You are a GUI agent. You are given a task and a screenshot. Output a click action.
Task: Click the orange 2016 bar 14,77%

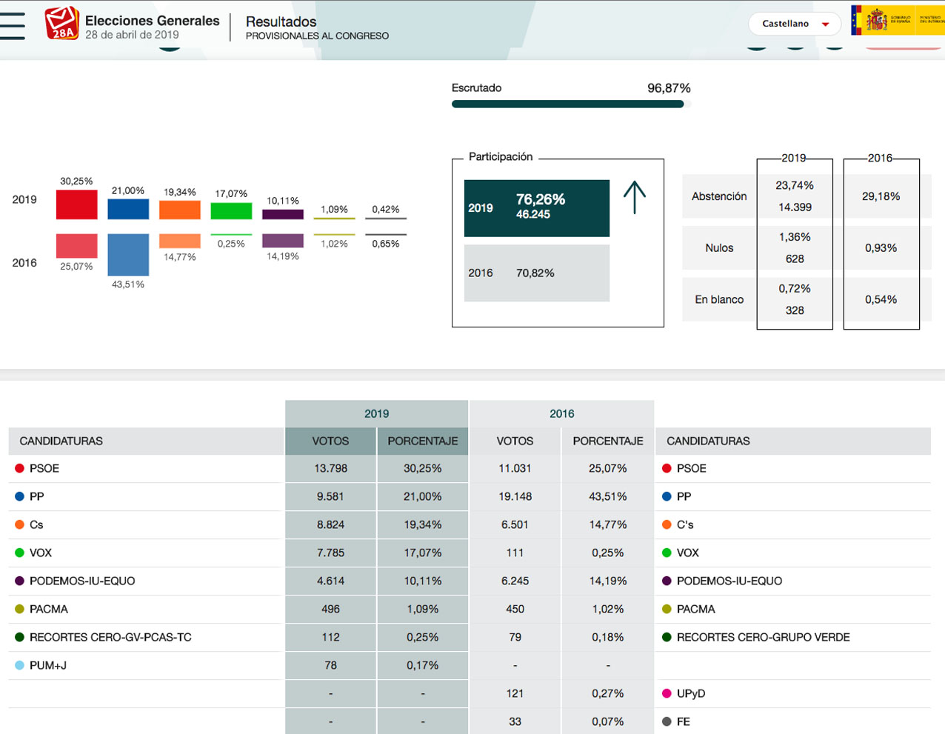pyautogui.click(x=180, y=241)
